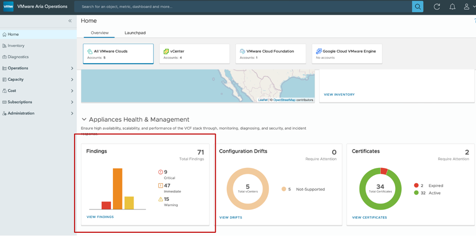Click the orange Immediate findings bar
The image size is (476, 237).
click(117, 189)
